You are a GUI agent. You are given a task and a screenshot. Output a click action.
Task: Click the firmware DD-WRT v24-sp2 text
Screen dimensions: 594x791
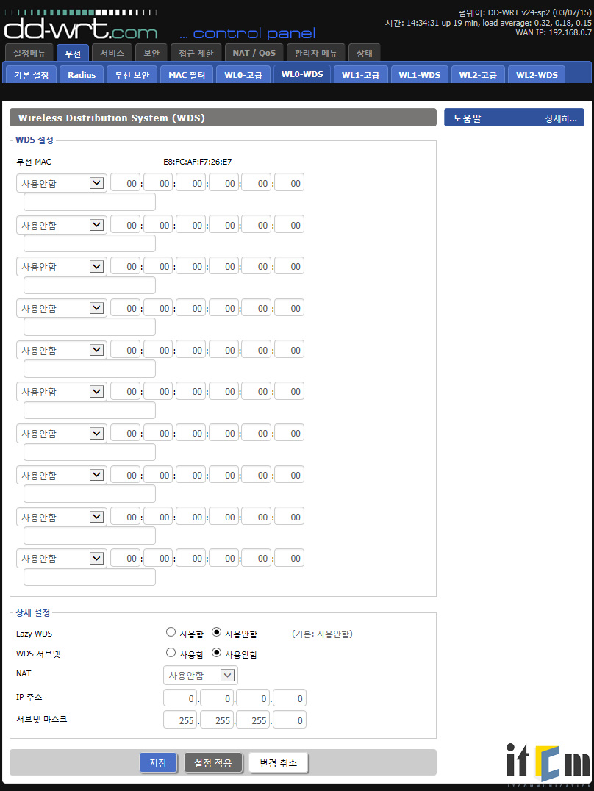[525, 12]
